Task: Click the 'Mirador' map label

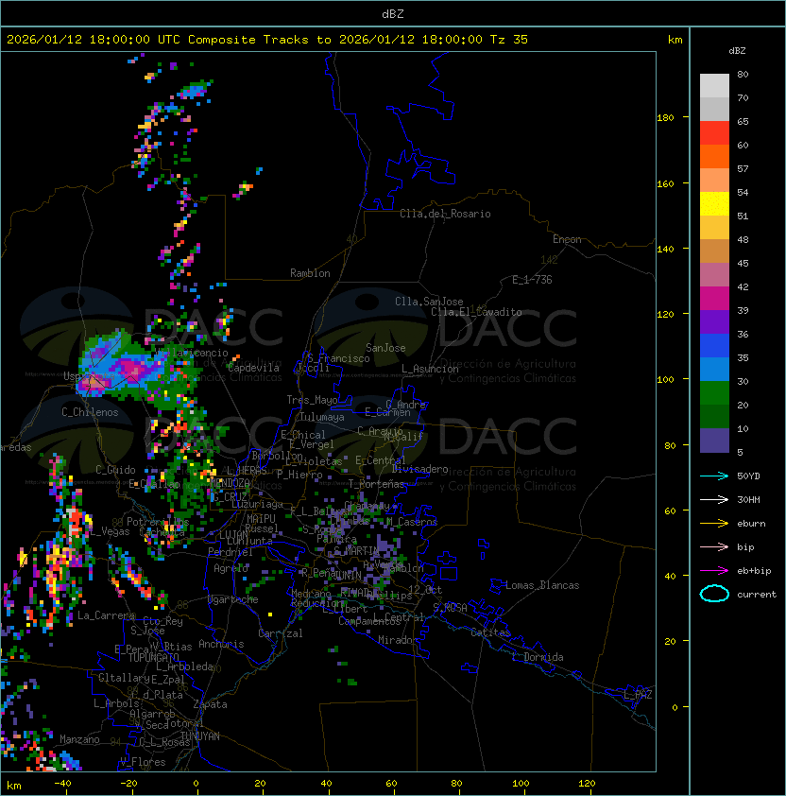Action: pyautogui.click(x=398, y=640)
